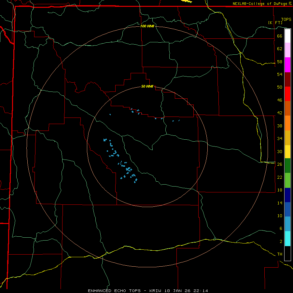
Task: Click the black TH threshold band
Action: 287,253
